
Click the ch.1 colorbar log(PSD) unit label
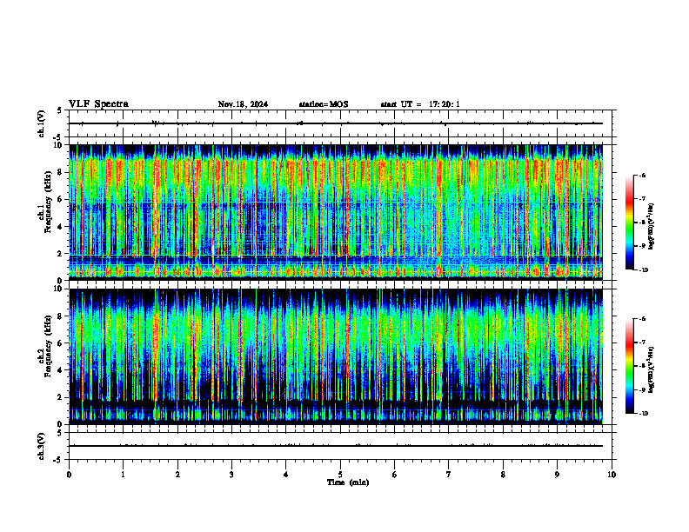(651, 226)
